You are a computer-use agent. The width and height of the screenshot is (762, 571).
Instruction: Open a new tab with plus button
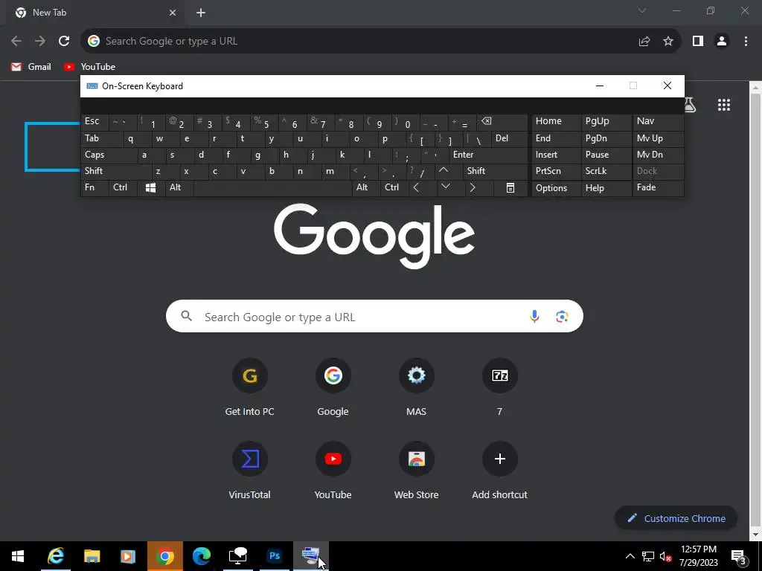[x=201, y=13]
